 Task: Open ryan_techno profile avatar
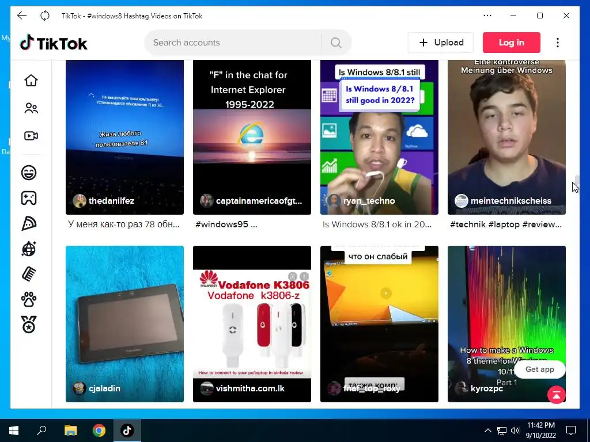[x=334, y=201]
